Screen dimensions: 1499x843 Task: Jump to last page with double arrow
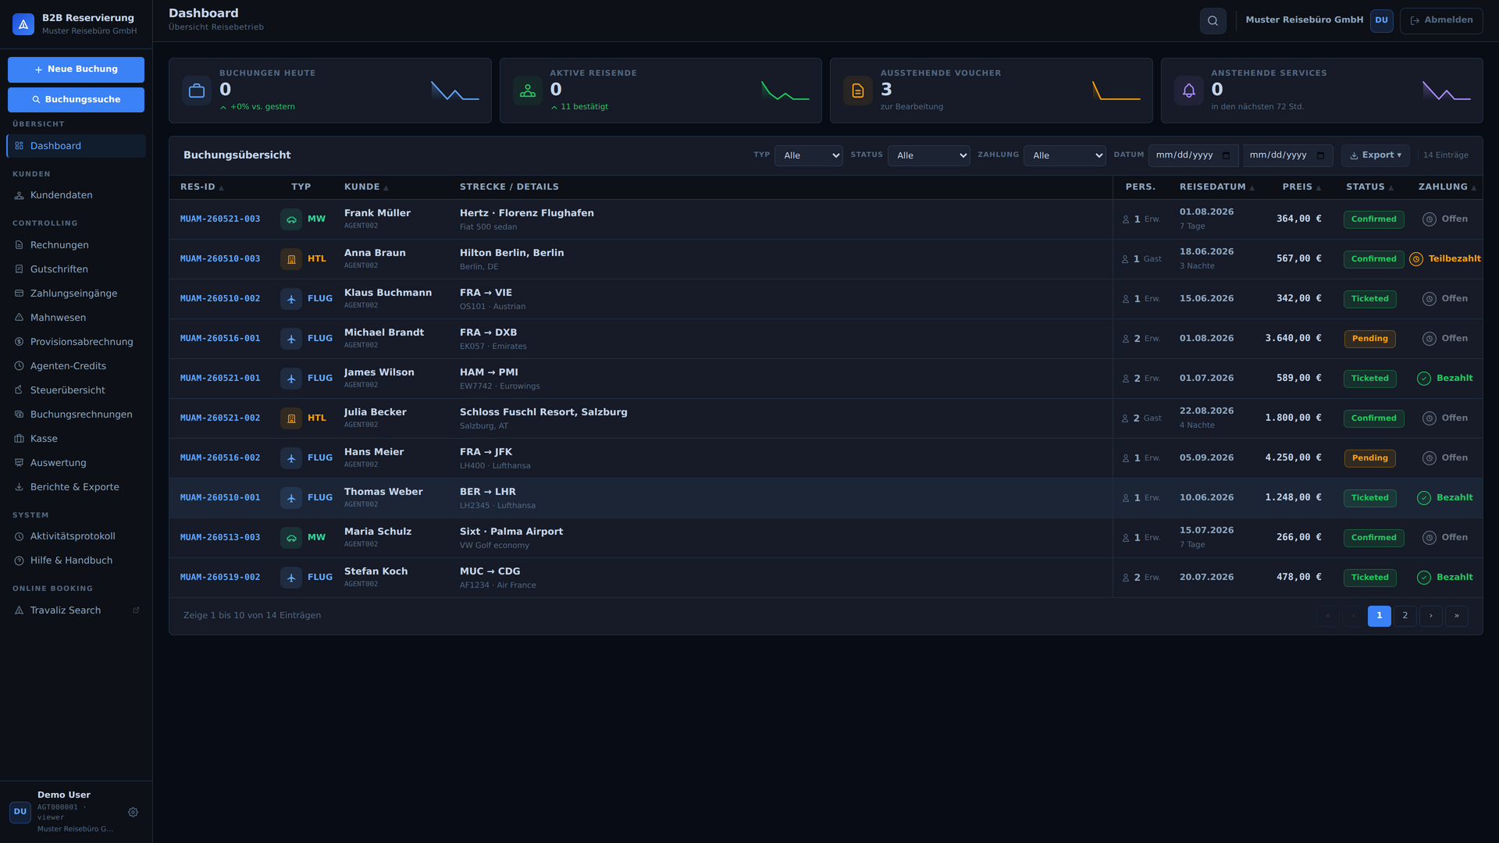[x=1456, y=616]
